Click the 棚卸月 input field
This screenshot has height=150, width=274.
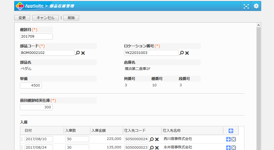click(36, 36)
